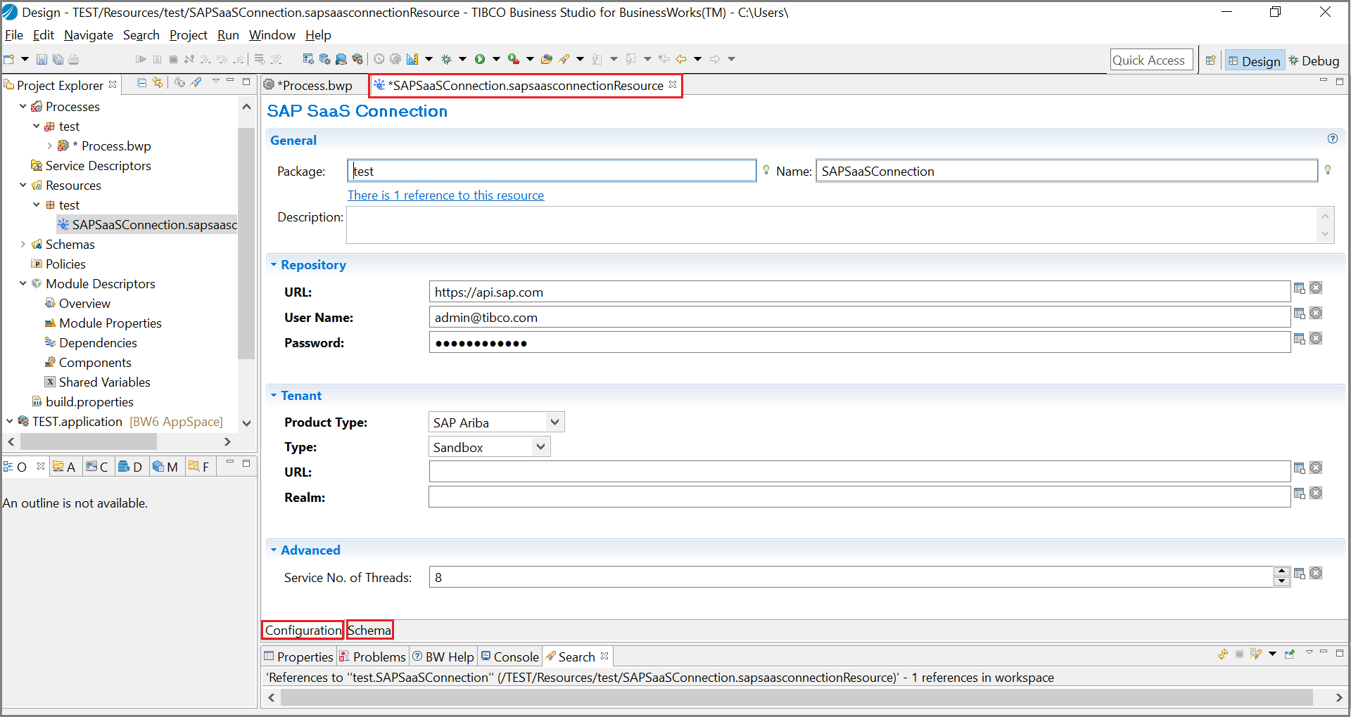Expand the Schemas tree node

(23, 245)
